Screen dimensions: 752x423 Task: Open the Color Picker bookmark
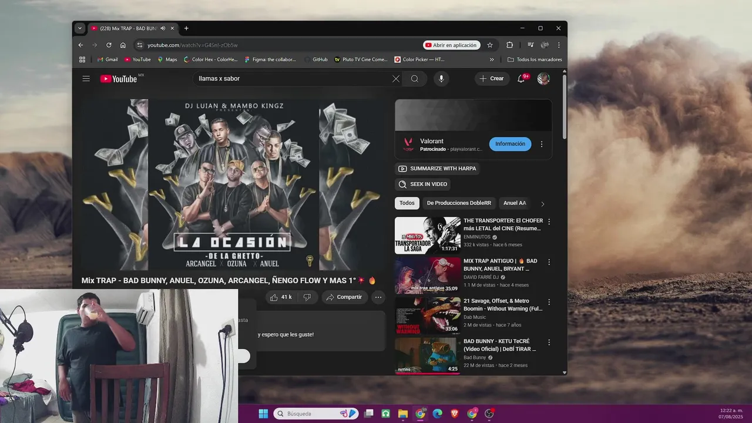point(419,59)
